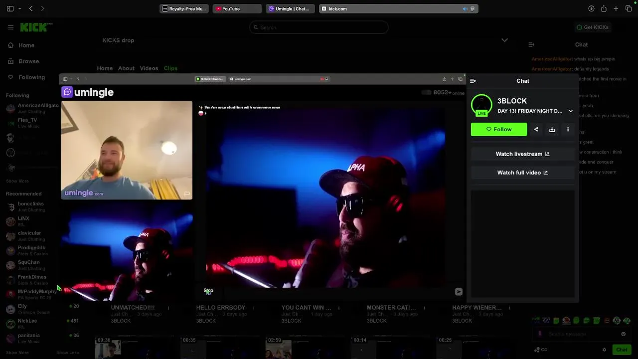Open options menu for UNMATCHED!!!! clip
Viewport: 638px width, 359px height.
[168, 308]
